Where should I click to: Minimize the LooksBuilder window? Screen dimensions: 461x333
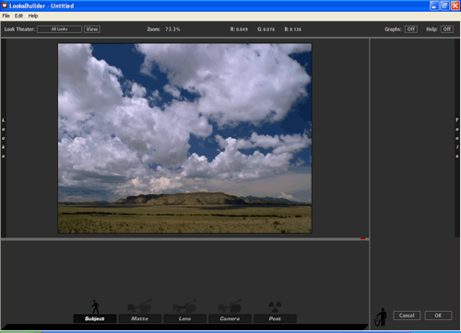point(434,6)
